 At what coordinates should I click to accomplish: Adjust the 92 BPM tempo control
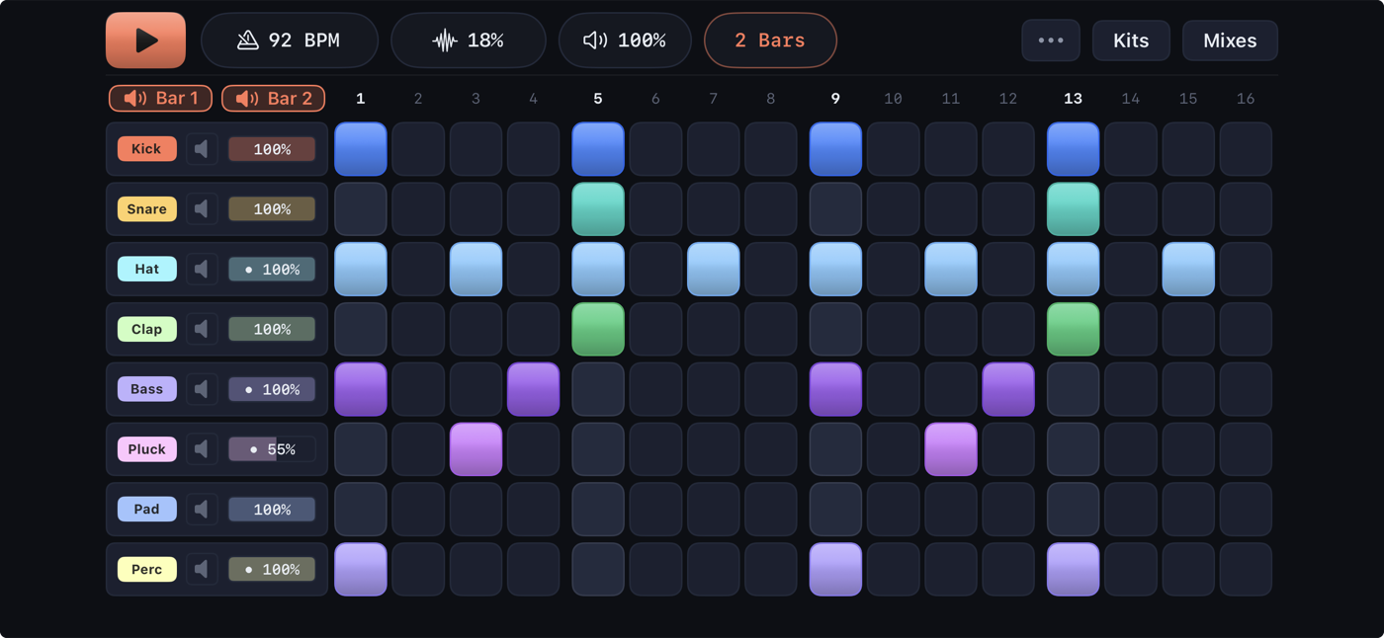[x=290, y=40]
